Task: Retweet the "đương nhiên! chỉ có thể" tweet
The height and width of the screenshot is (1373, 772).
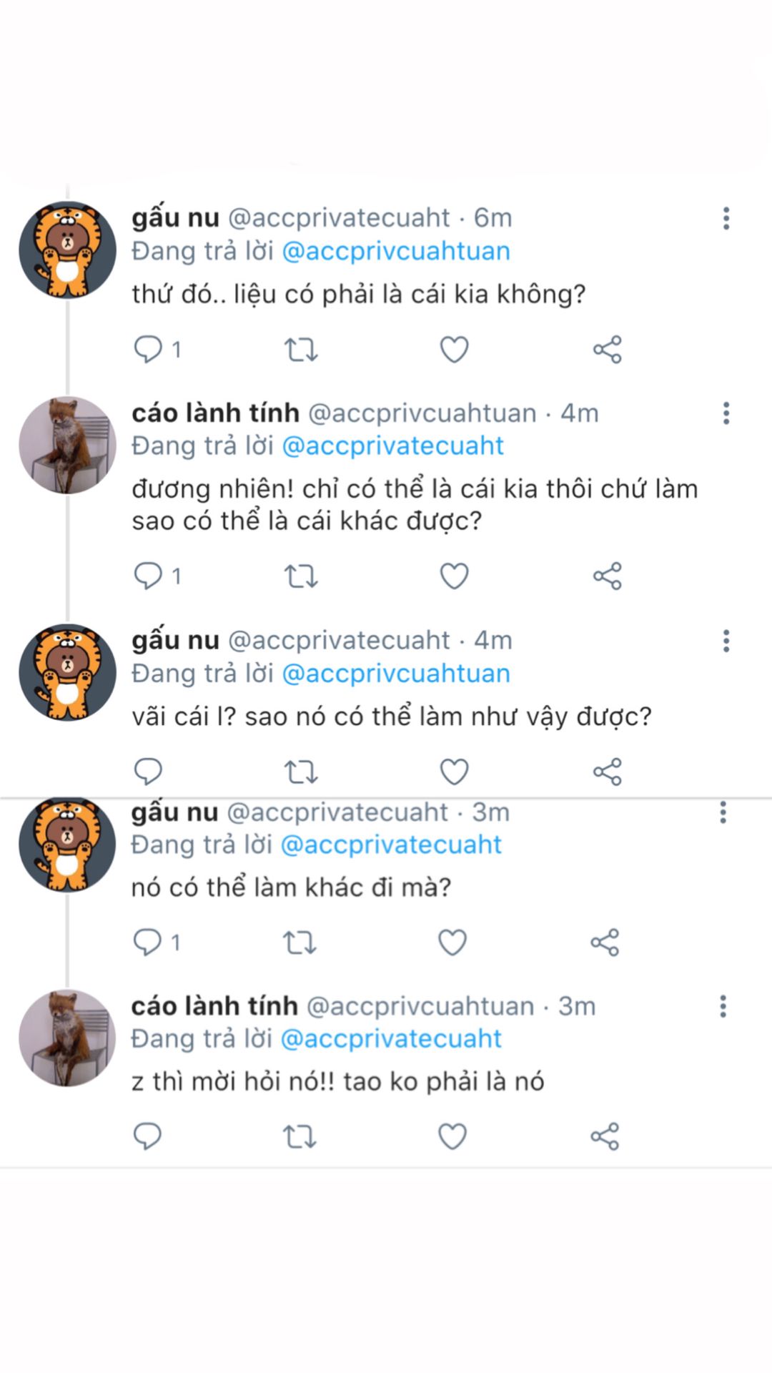Action: 301,576
